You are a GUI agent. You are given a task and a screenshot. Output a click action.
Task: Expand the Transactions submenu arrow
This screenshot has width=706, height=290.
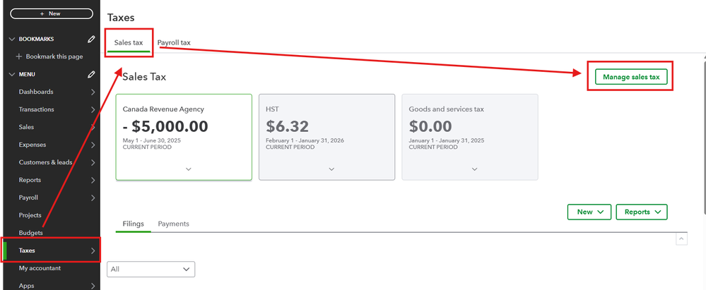click(93, 109)
